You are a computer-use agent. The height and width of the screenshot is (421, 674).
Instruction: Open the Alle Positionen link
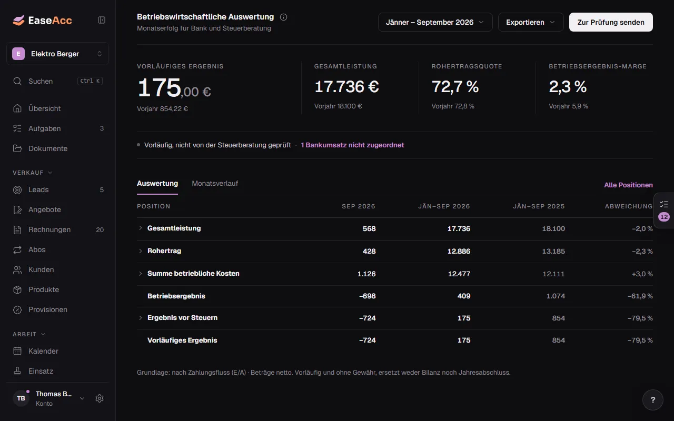628,185
